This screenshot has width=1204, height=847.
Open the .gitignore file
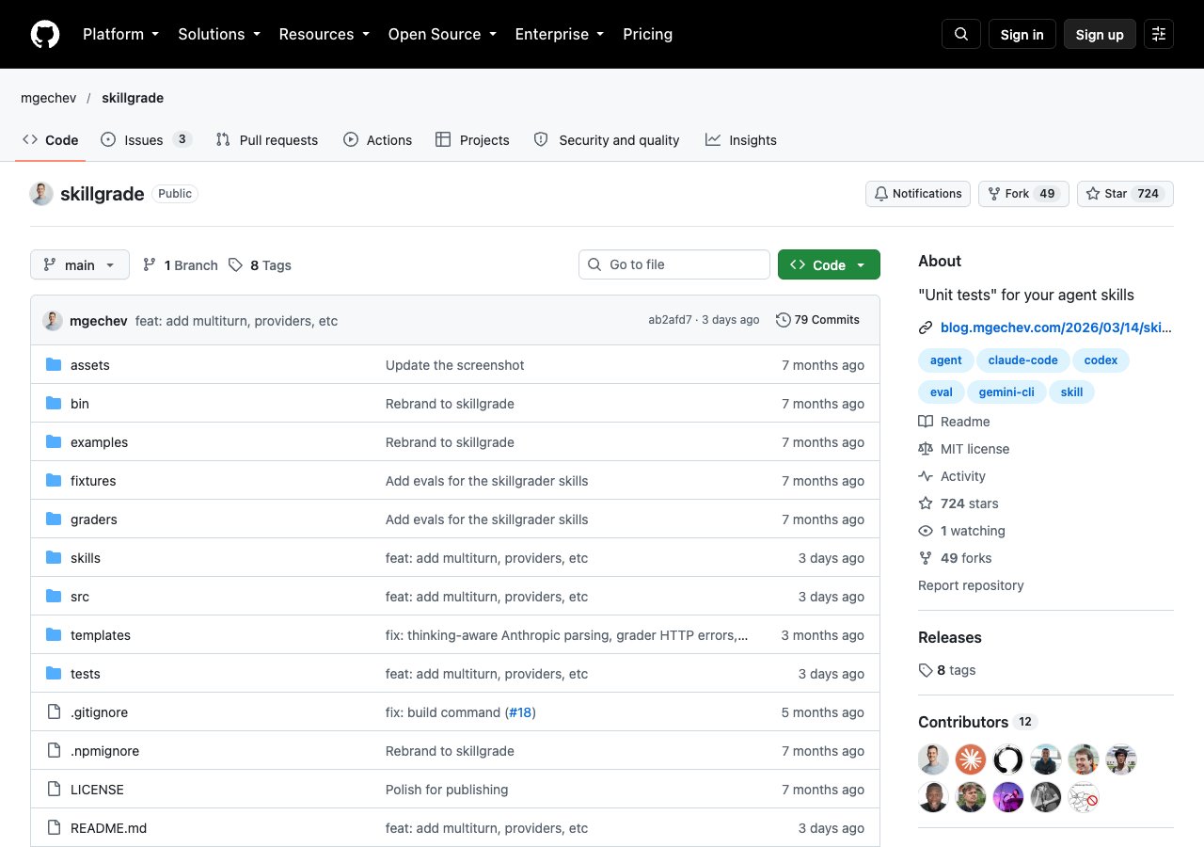point(99,712)
